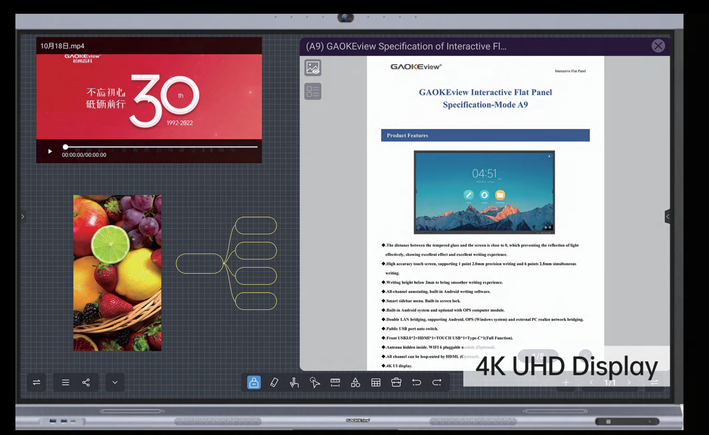Screen dimensions: 709x435
Task: Click the video progress slider handle
Action: click(x=65, y=147)
